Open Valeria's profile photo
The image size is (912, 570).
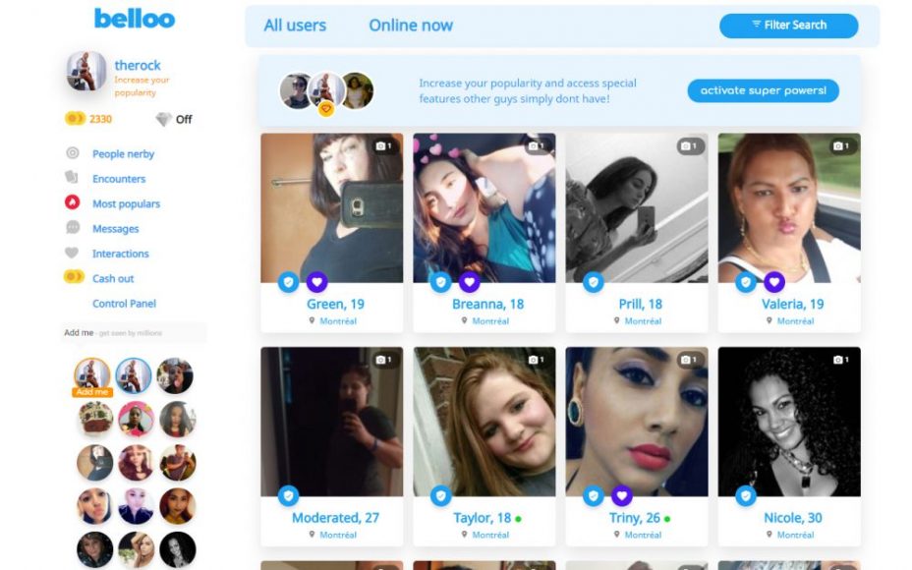[789, 208]
